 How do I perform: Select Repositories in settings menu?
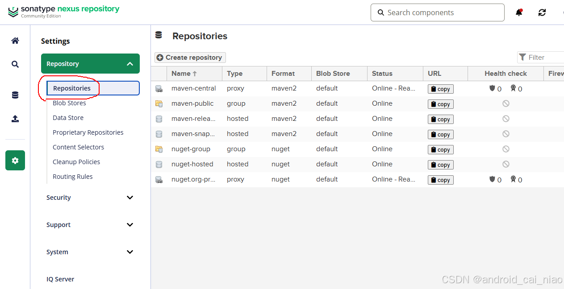(93, 88)
